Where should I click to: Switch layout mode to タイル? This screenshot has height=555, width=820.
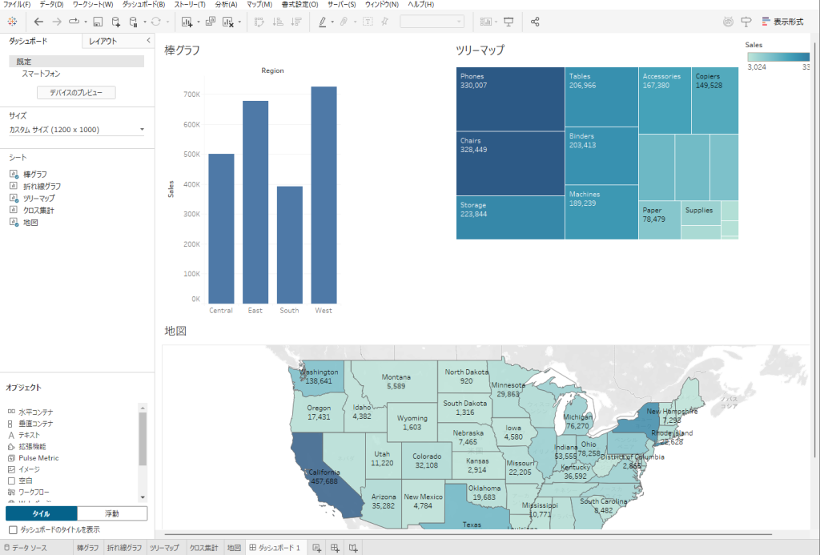coord(42,513)
